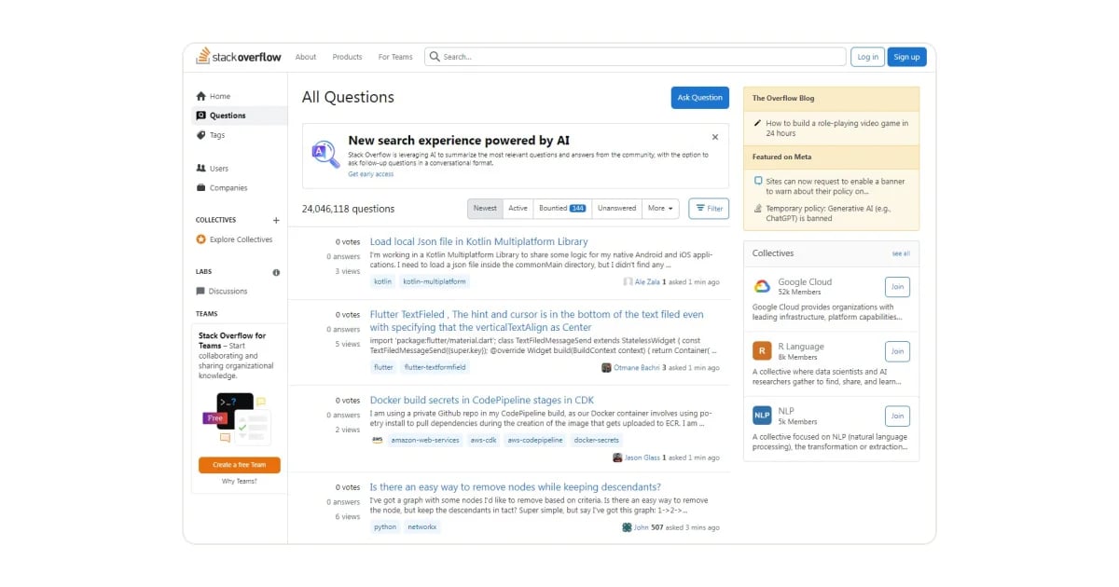Open the More sorting dropdown

(660, 208)
